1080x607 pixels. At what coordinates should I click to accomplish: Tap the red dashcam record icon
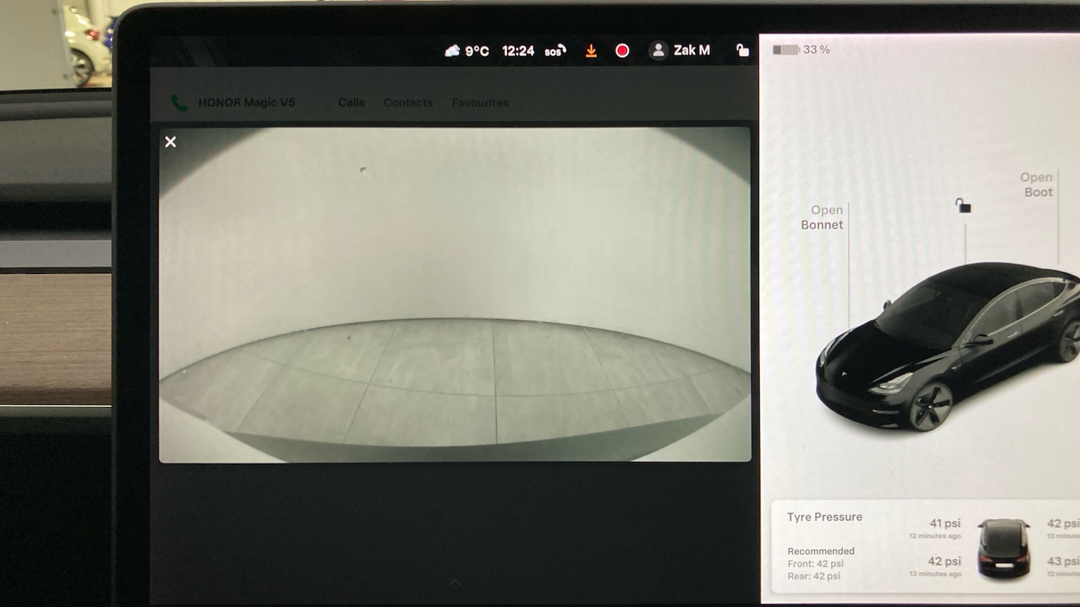(x=623, y=50)
